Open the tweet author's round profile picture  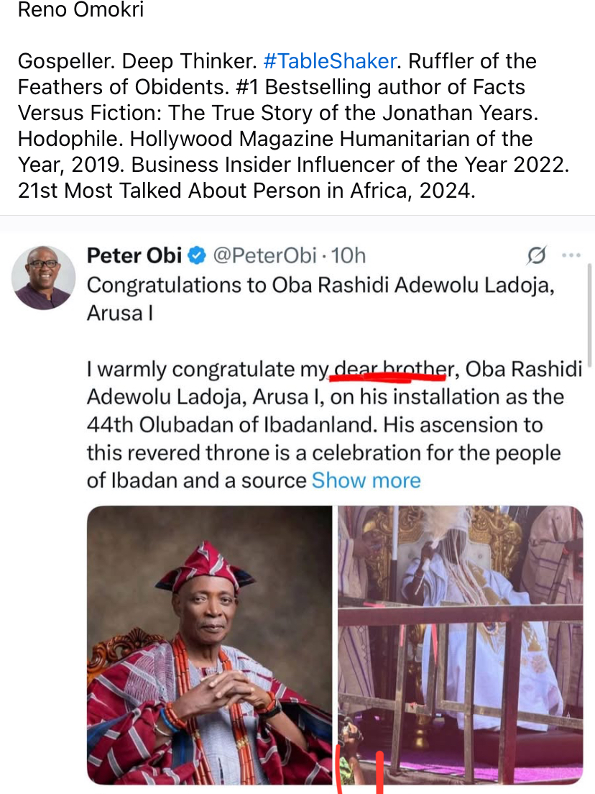pos(45,278)
